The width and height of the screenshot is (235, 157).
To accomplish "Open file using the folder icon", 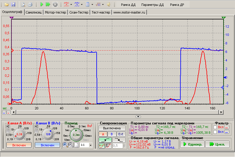I will click(x=6, y=4).
